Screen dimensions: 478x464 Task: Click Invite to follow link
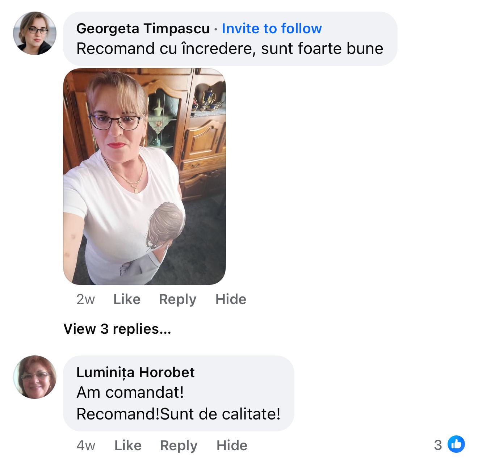coord(272,28)
